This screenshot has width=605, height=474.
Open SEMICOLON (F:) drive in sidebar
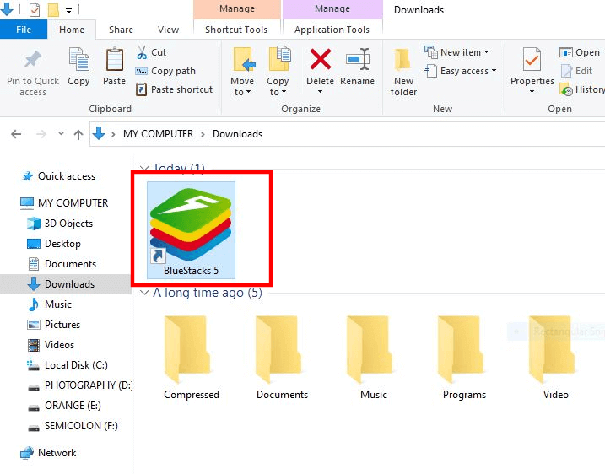tap(73, 426)
